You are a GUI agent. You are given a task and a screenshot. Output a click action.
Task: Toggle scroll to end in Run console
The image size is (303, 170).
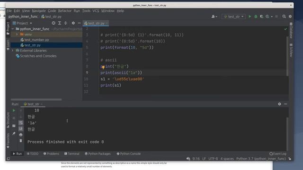point(21,129)
